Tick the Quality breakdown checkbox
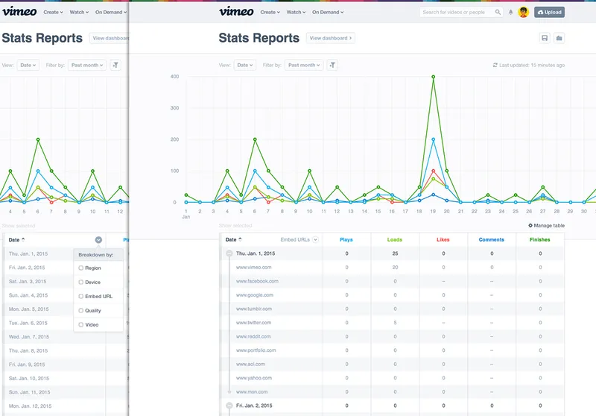The image size is (596, 416). click(x=81, y=310)
